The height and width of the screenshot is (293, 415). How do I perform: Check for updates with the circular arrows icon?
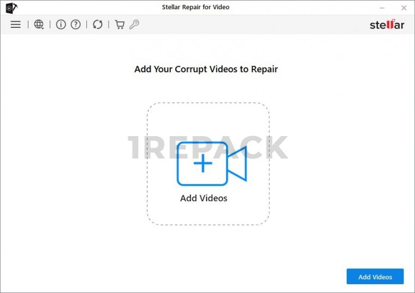[x=98, y=25]
